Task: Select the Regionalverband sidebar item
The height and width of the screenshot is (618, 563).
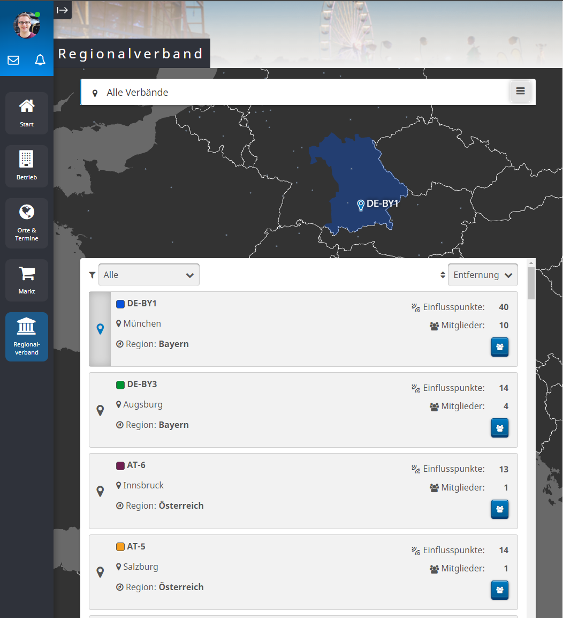Action: point(27,337)
